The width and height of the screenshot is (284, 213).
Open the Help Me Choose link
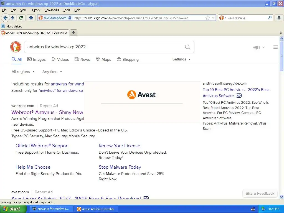pyautogui.click(x=33, y=167)
